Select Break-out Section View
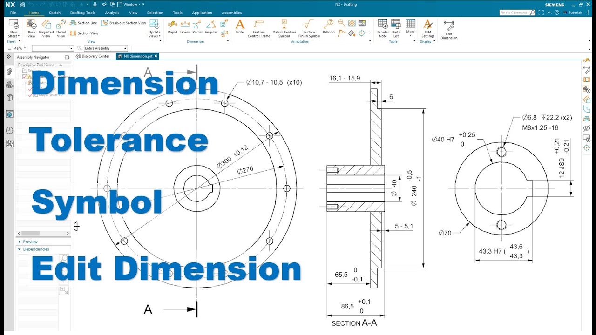The height and width of the screenshot is (335, 596). pos(124,23)
